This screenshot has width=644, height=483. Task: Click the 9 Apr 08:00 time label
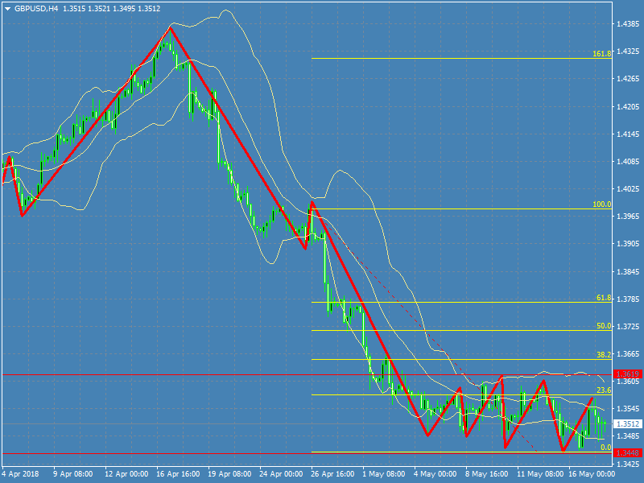pos(73,474)
